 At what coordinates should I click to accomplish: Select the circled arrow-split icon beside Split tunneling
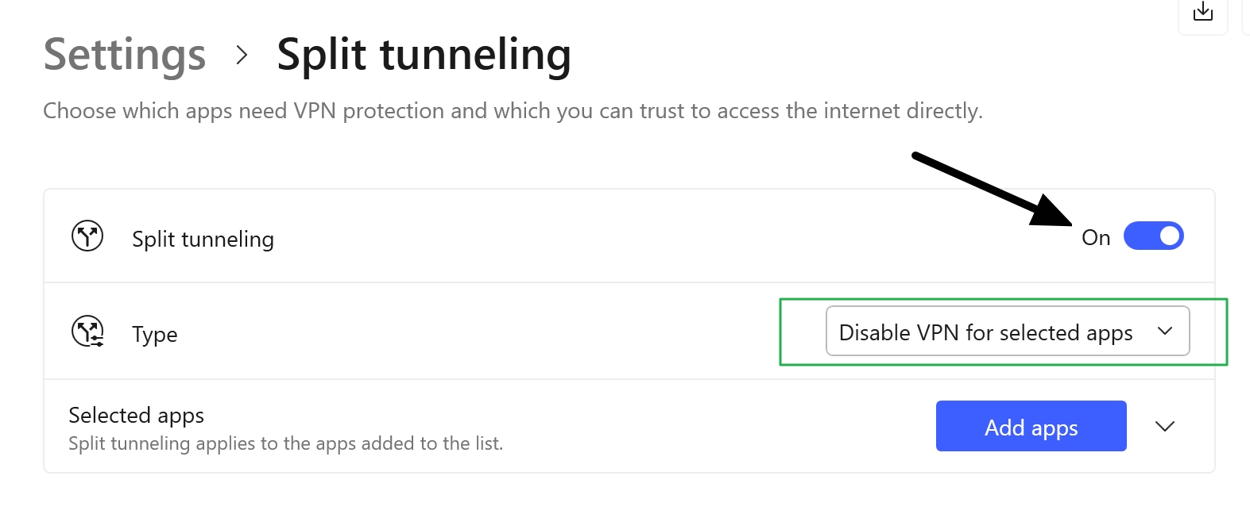87,236
